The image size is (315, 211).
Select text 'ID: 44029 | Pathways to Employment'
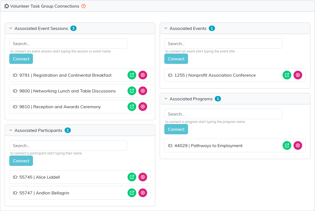(x=205, y=146)
